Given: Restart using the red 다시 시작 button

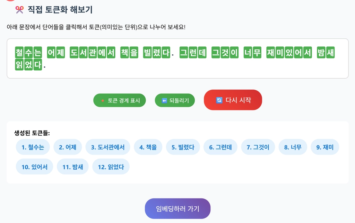Looking at the screenshot, I should [x=233, y=100].
